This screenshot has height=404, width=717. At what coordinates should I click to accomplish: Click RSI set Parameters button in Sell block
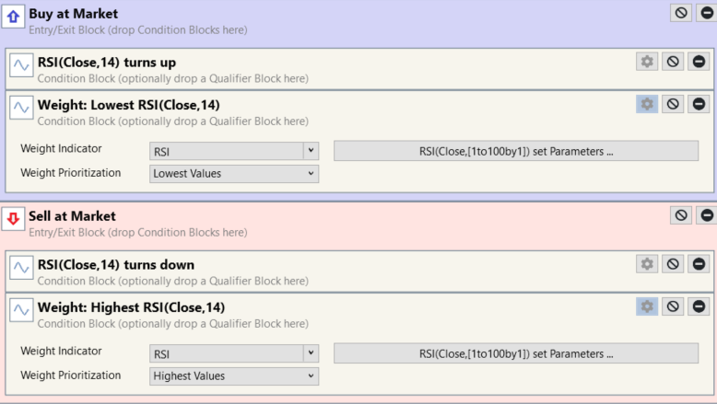[515, 353]
